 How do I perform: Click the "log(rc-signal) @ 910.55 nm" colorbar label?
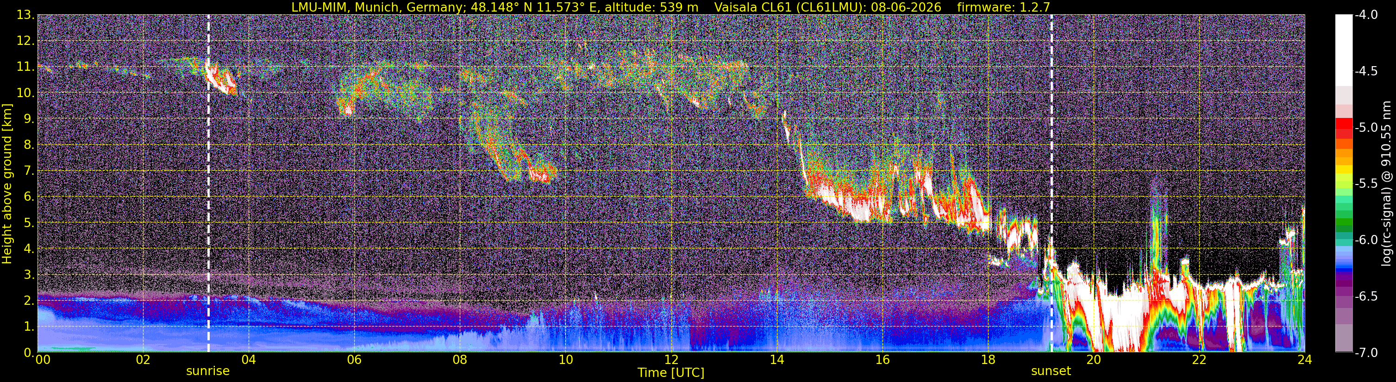1385,183
